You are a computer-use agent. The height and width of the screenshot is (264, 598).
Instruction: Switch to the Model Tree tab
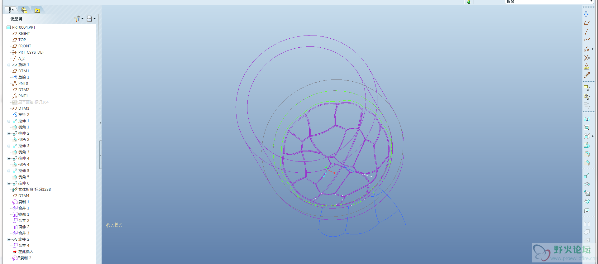pos(11,10)
